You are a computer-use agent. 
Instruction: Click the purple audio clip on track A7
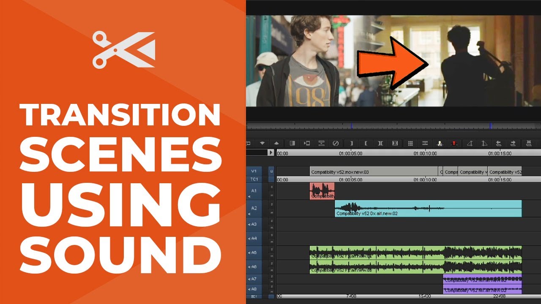pyautogui.click(x=482, y=279)
